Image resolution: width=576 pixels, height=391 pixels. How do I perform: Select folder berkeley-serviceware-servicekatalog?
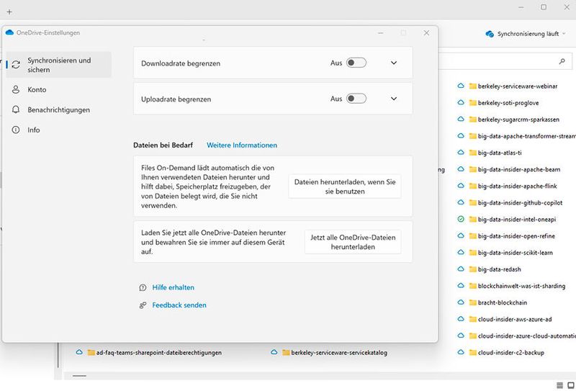(338, 353)
